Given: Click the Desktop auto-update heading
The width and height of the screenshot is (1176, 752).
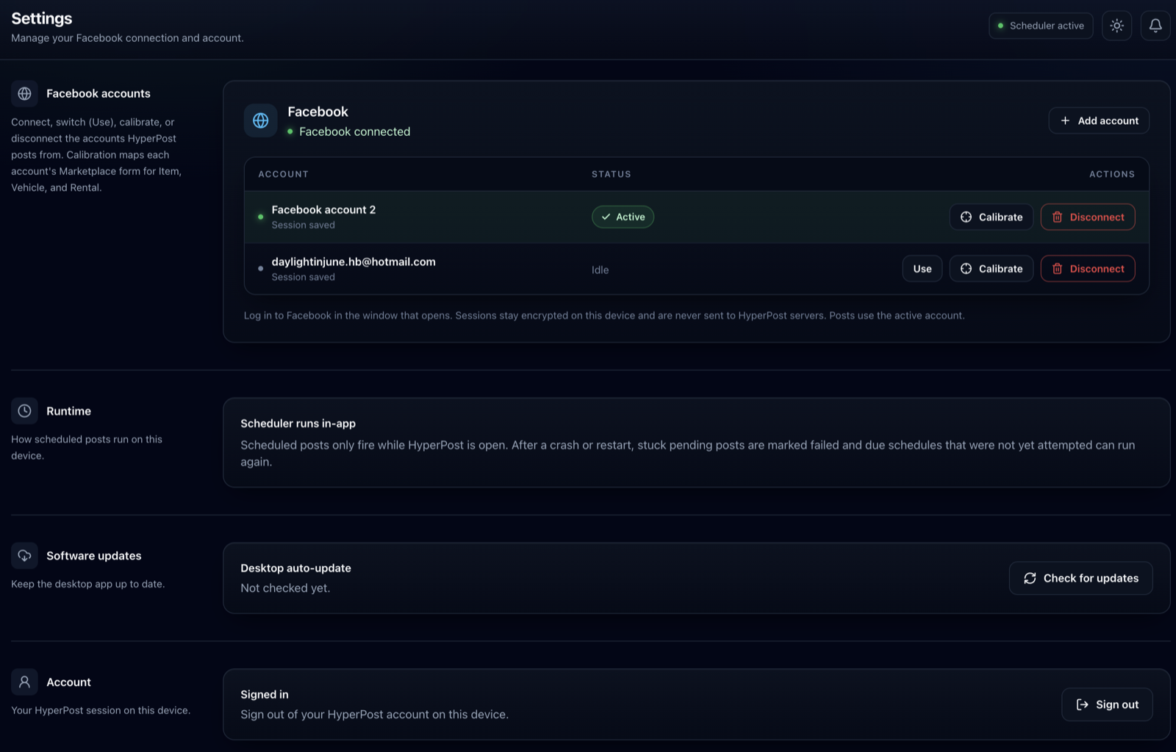Looking at the screenshot, I should tap(295, 568).
